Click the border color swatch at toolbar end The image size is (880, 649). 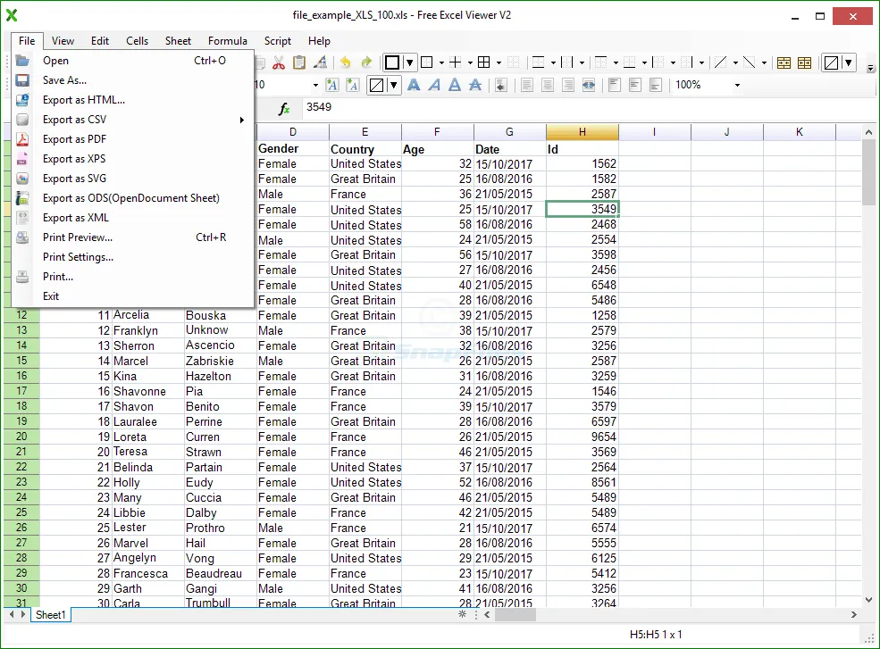(831, 62)
